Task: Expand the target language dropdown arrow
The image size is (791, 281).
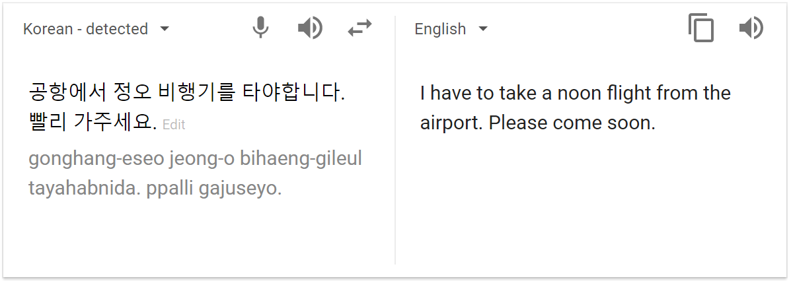Action: 483,29
